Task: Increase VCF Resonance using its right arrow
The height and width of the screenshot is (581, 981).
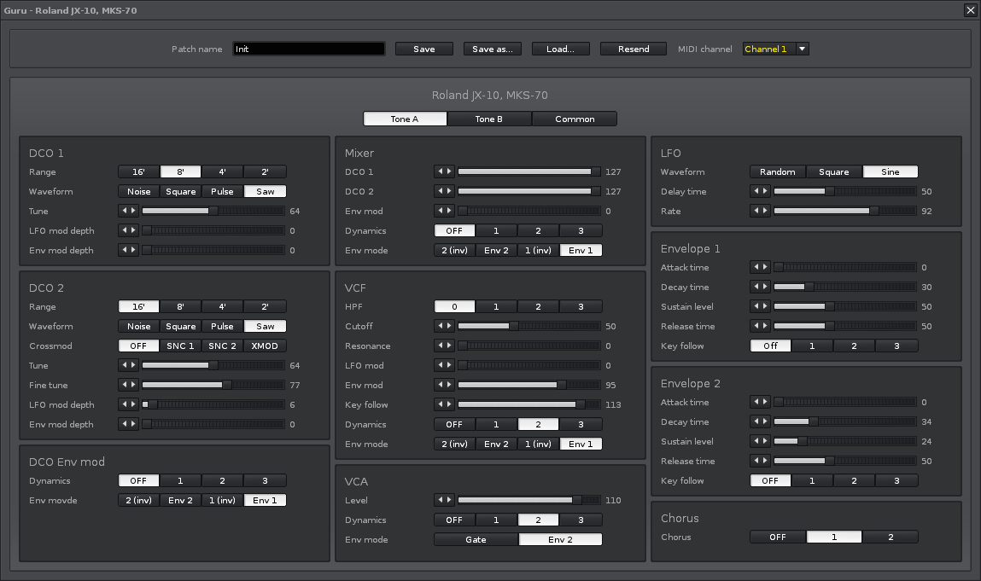Action: (448, 346)
